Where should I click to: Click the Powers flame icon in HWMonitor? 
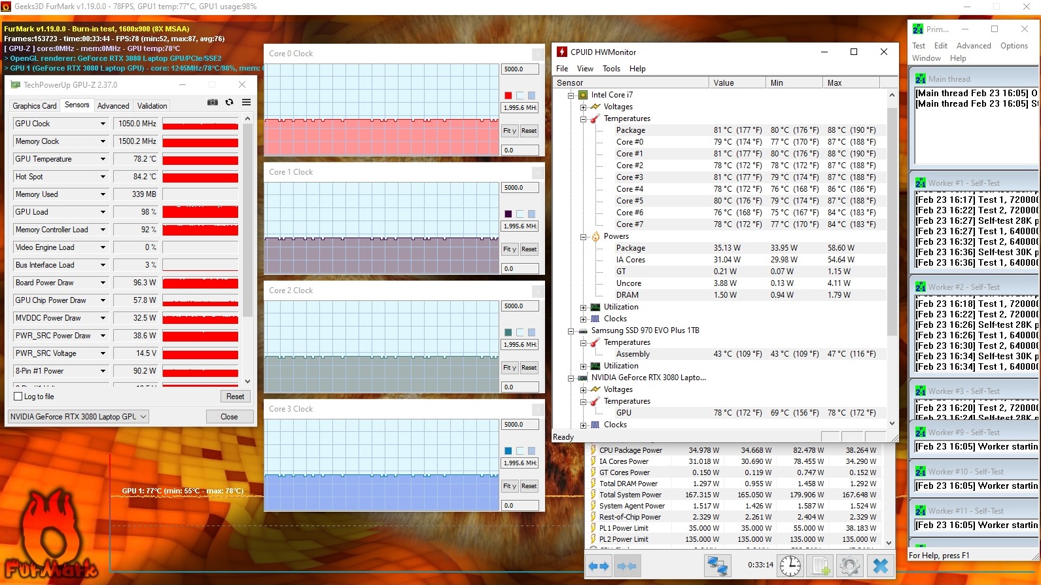click(595, 236)
